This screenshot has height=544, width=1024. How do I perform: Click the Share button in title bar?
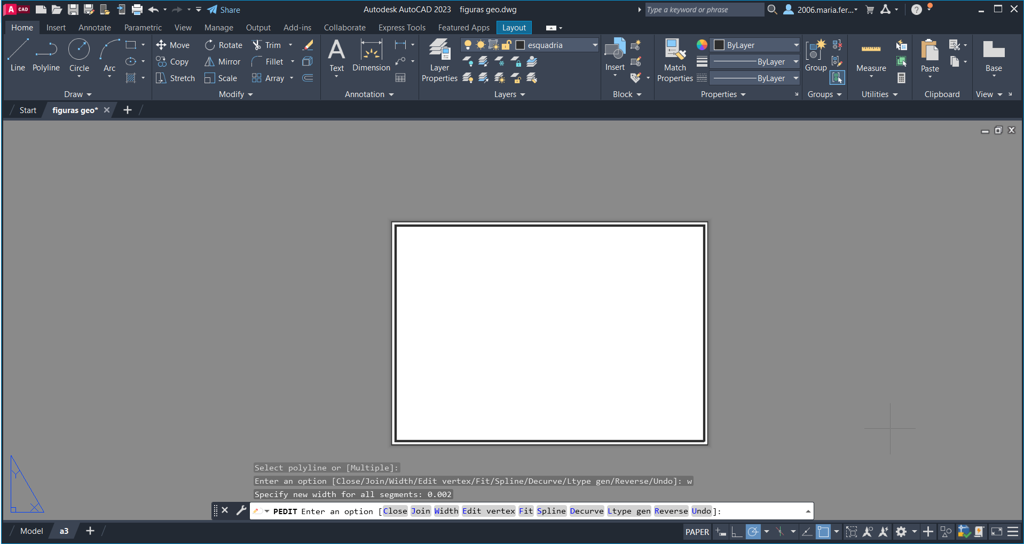(x=224, y=10)
